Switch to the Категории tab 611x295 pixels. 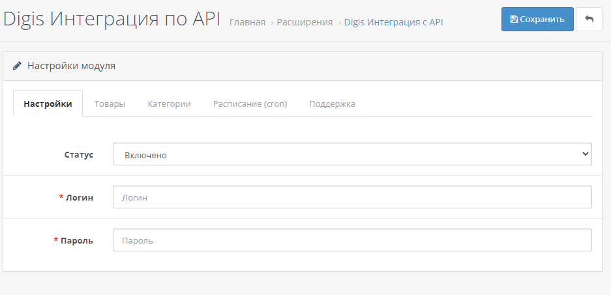pos(169,104)
